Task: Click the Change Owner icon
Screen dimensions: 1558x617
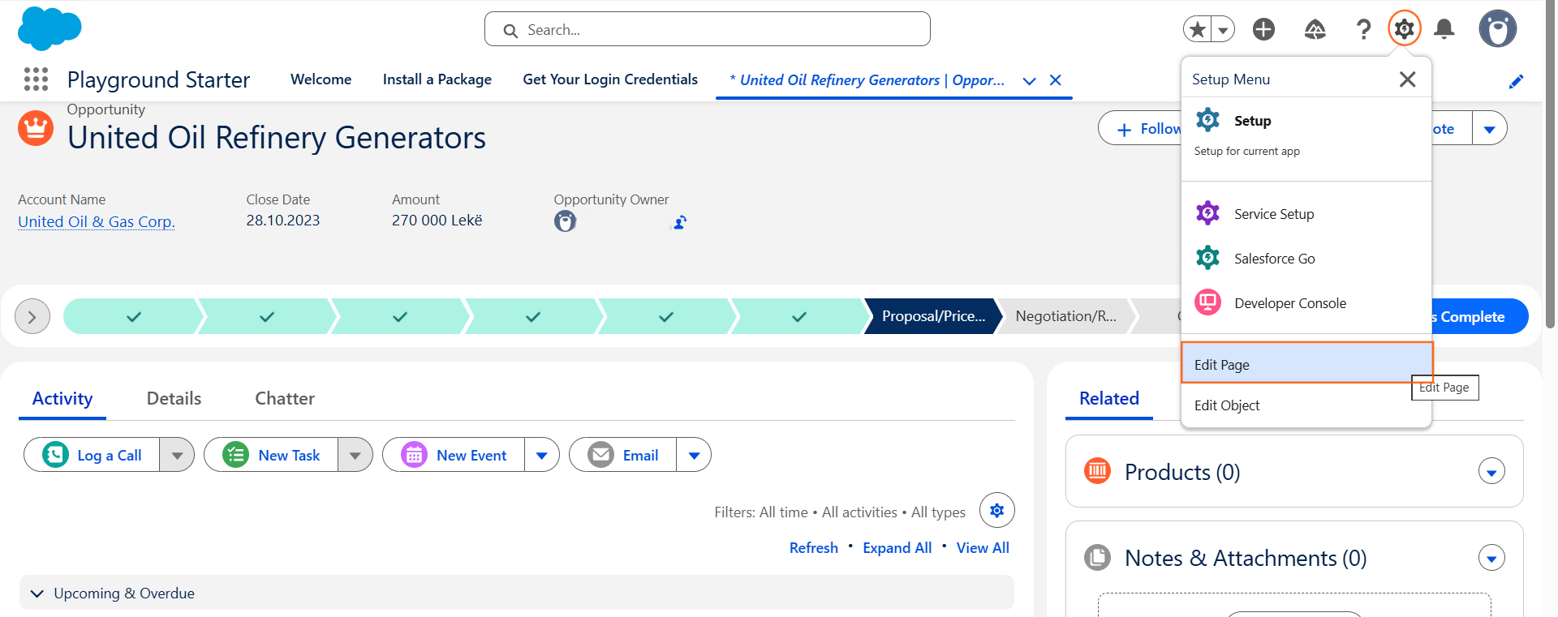Action: click(680, 222)
